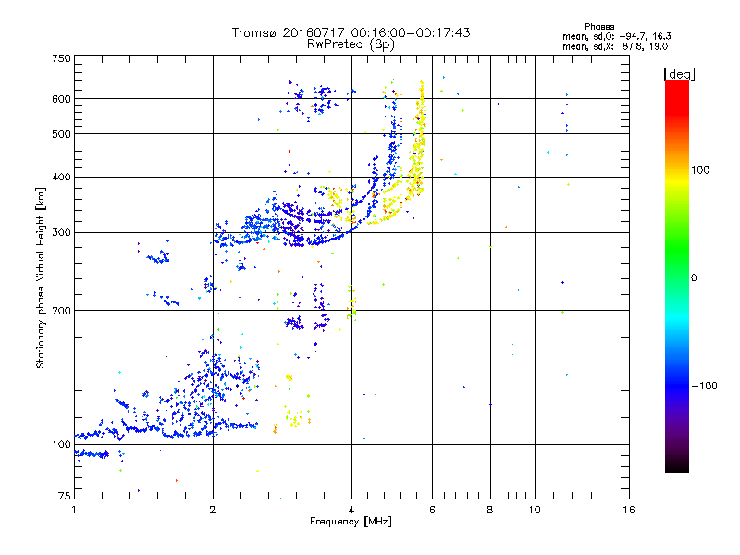Image resolution: width=740 pixels, height=555 pixels.
Task: Click the phase colorbar gradient
Action: [x=677, y=276]
